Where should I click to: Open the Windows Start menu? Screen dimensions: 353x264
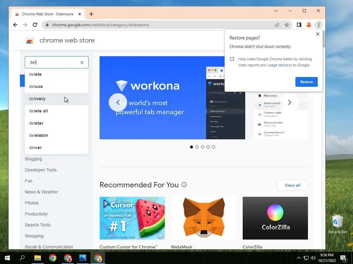(7, 258)
